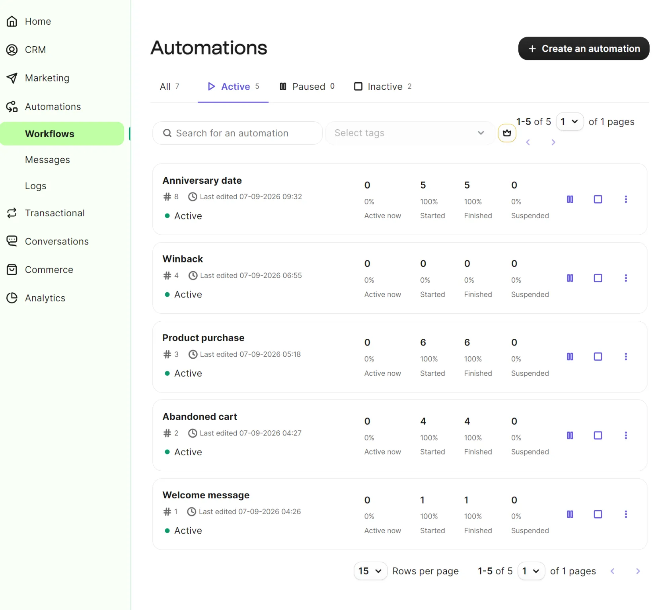Open the Welcome message automation

point(206,495)
